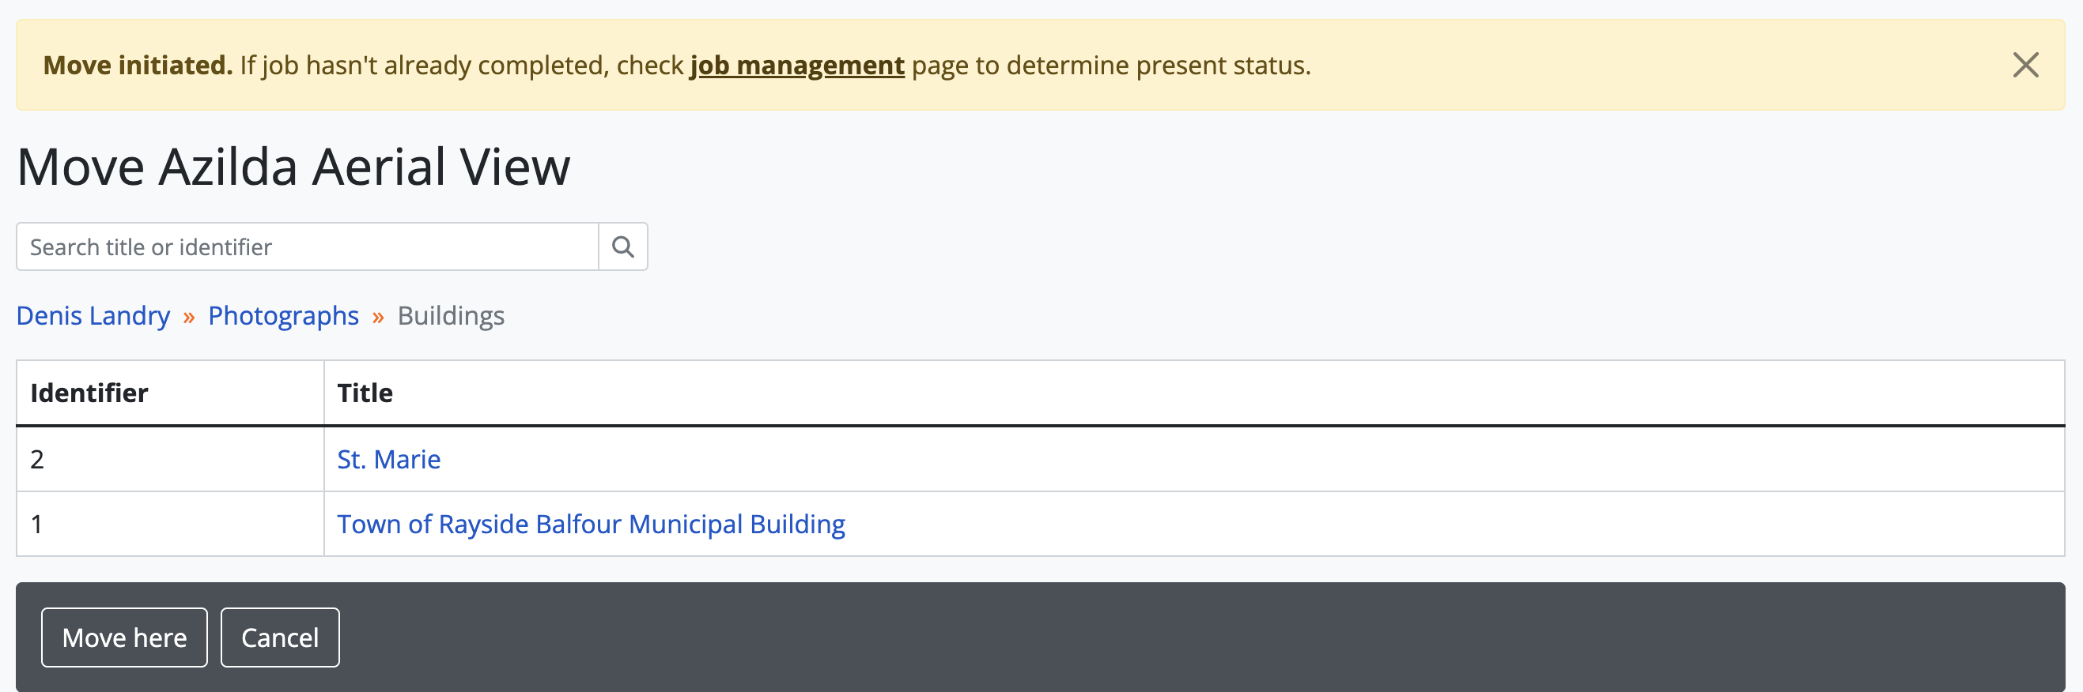Screen dimensions: 2083x692
Task: Click the magnifying glass search icon
Action: (622, 246)
